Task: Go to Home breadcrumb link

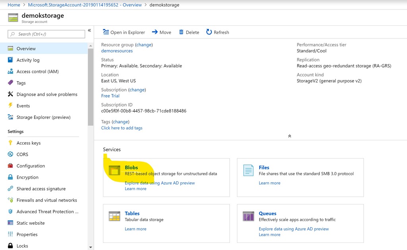Action: 14,5
